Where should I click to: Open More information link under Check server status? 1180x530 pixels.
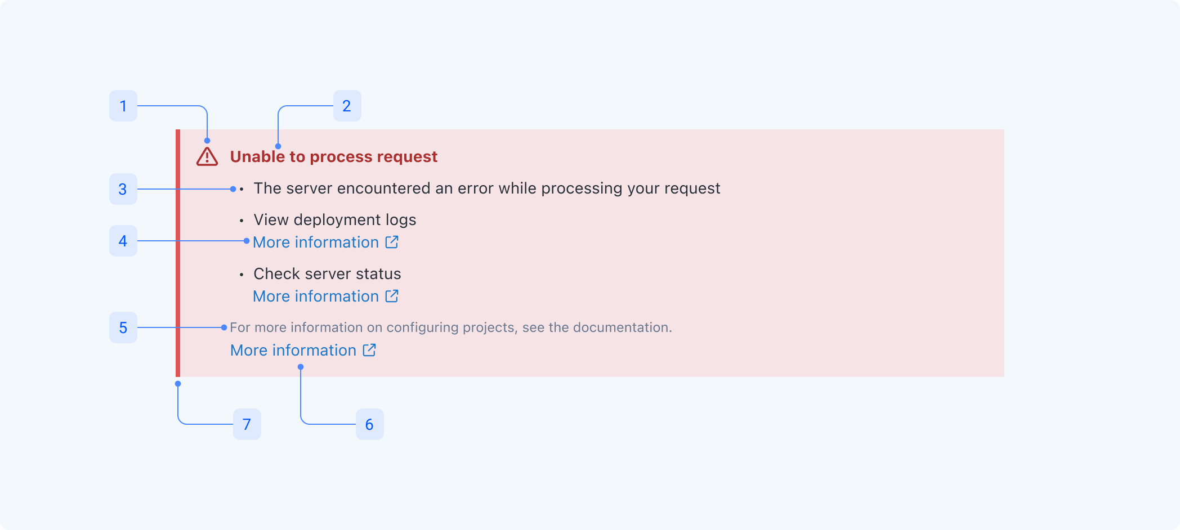316,297
